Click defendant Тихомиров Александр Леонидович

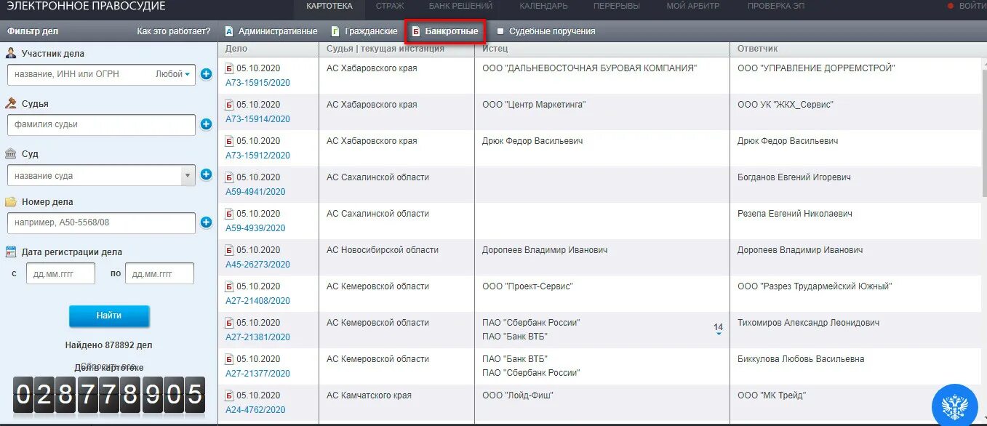point(809,323)
